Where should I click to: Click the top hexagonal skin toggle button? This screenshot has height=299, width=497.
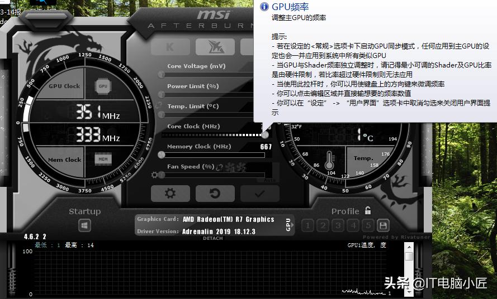47,20
